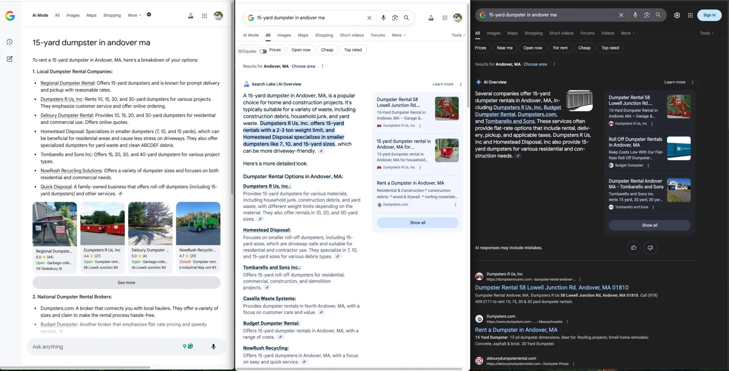Start voice search in the middle light panel
The width and height of the screenshot is (729, 371).
[x=384, y=18]
